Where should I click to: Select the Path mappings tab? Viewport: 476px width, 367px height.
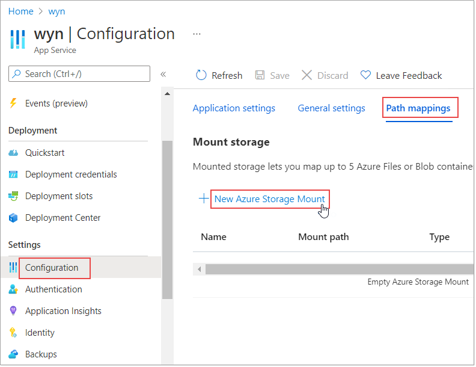(x=418, y=108)
